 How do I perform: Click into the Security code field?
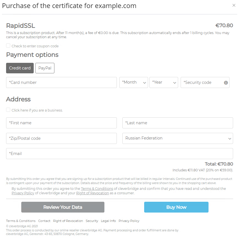coord(203,82)
